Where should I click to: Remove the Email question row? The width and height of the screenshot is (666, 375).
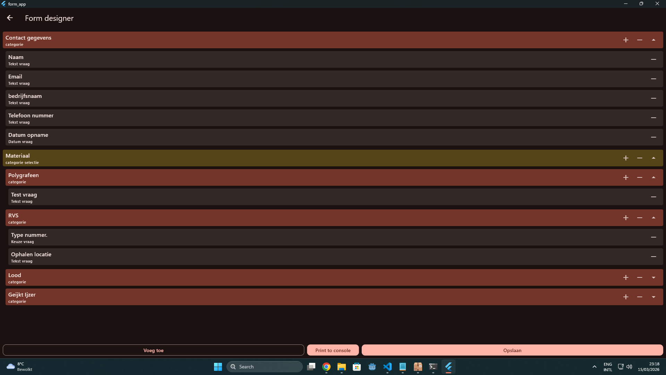654,79
